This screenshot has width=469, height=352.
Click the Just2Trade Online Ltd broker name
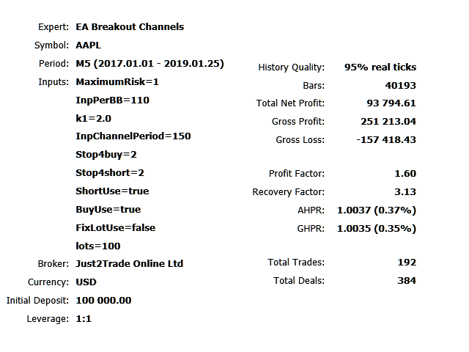point(129,264)
